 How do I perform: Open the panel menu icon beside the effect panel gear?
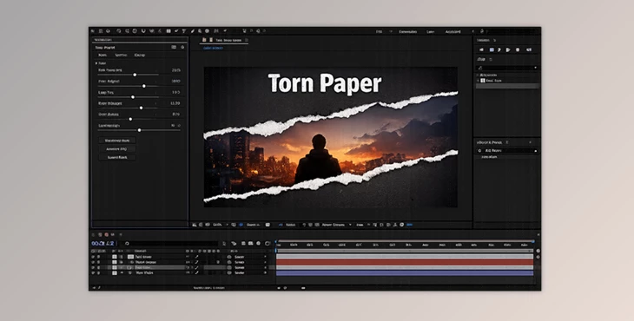[x=174, y=47]
